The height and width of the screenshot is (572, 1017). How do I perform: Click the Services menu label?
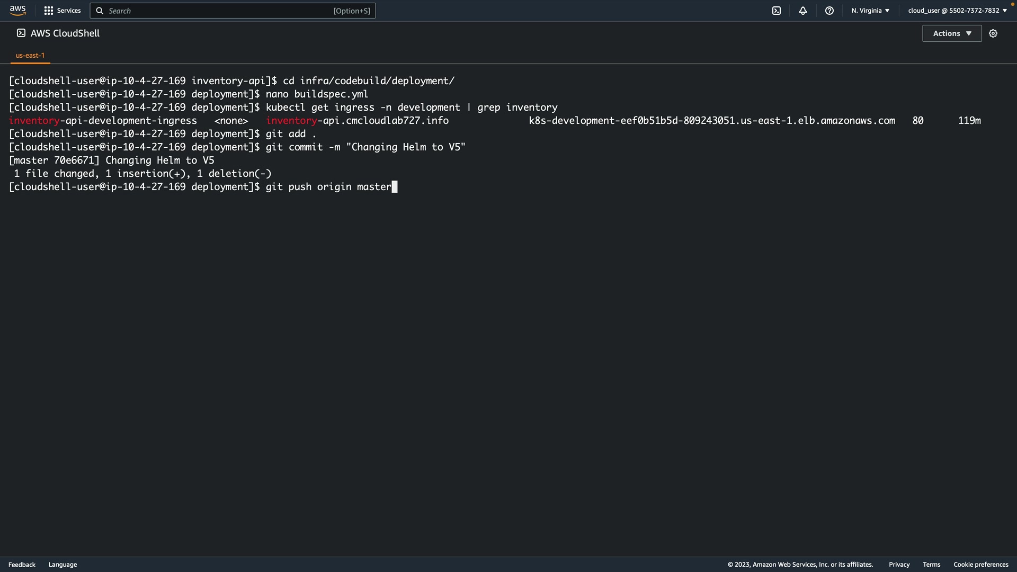tap(69, 11)
